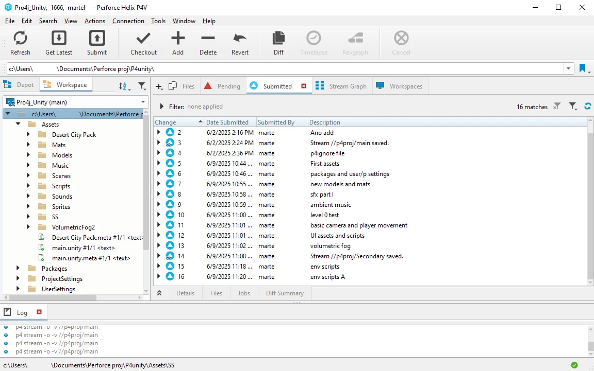The image size is (594, 371).
Task: Open the Details bottom tab
Action: tap(185, 293)
